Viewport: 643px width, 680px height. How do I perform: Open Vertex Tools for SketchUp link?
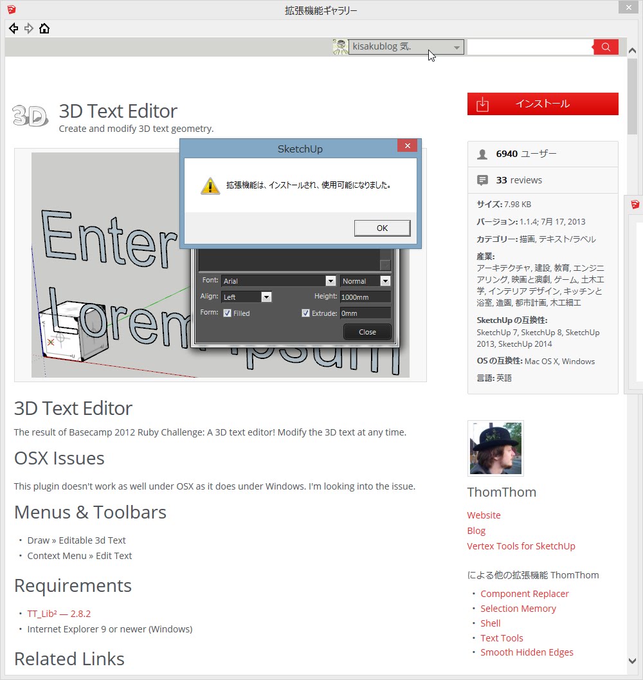[521, 546]
